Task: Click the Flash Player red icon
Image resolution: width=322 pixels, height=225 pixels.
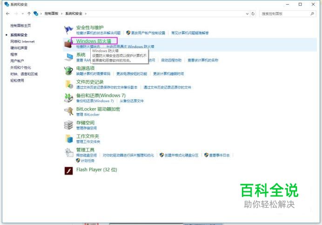Action: [x=68, y=170]
